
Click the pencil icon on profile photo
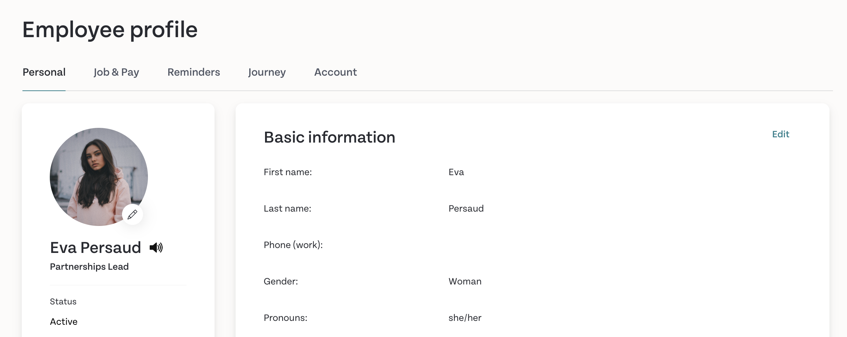coord(132,214)
